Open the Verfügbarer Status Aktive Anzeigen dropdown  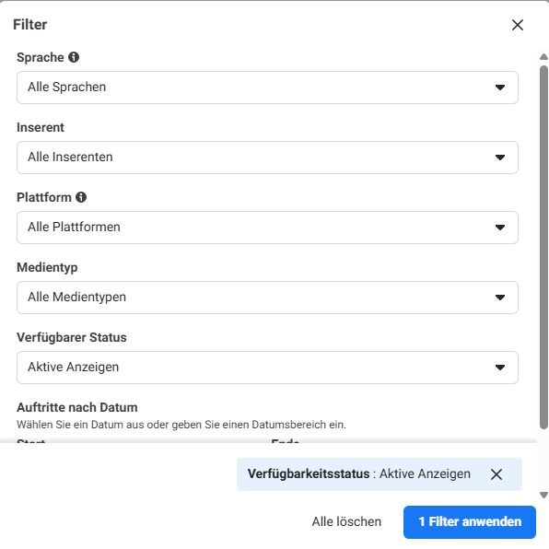(267, 368)
